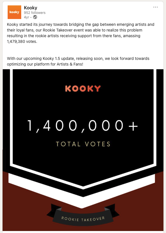Open the Rookie Takeover post image
The height and width of the screenshot is (233, 166).
click(x=83, y=150)
